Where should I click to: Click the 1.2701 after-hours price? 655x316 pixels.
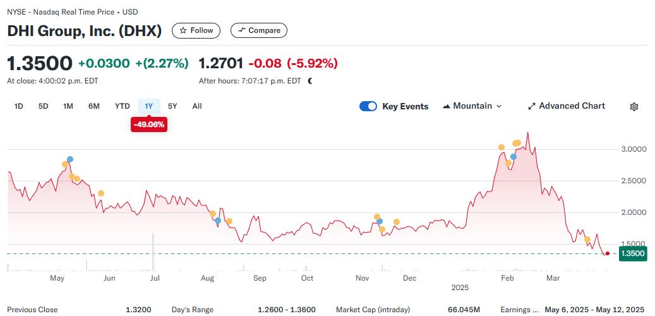click(x=221, y=64)
